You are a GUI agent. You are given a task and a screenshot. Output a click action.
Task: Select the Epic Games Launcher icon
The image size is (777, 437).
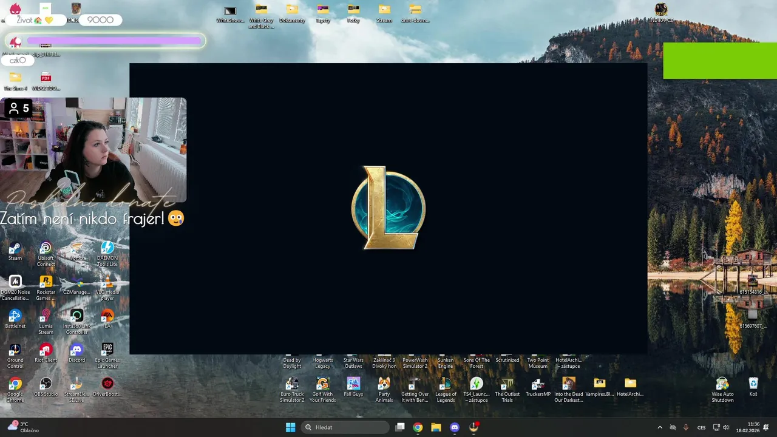click(x=107, y=356)
